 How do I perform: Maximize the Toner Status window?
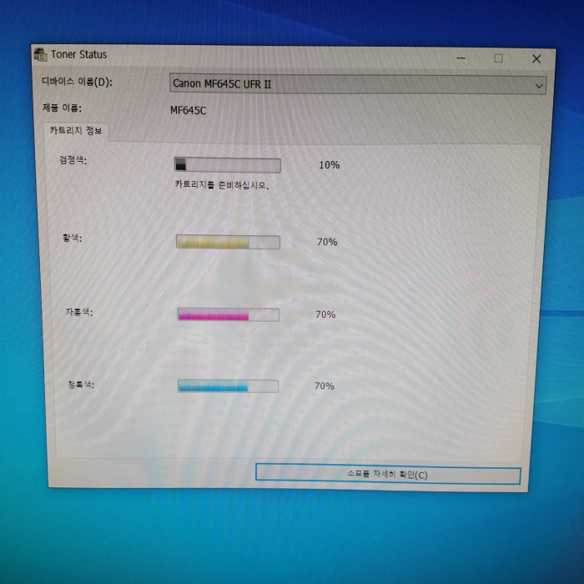pyautogui.click(x=498, y=58)
